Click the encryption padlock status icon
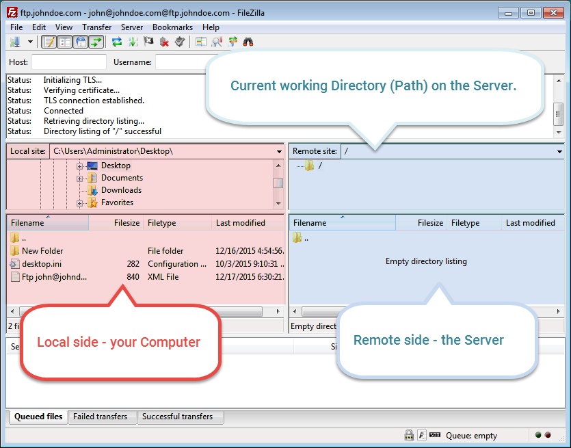The width and height of the screenshot is (571, 448). [x=409, y=435]
